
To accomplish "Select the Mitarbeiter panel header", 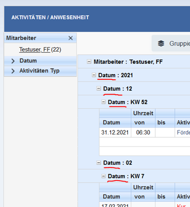I will 40,38.
